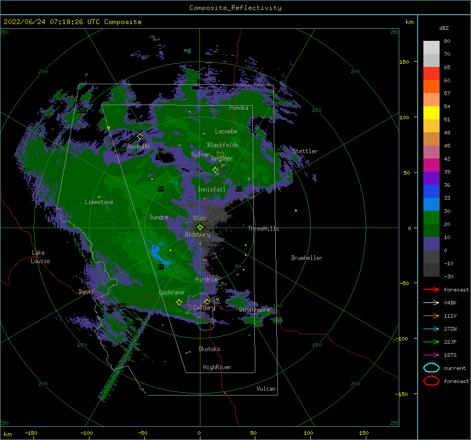Viewport: 471px width, 440px height.
Task: Click the asterisk marker above Limestone
Action: point(99,197)
